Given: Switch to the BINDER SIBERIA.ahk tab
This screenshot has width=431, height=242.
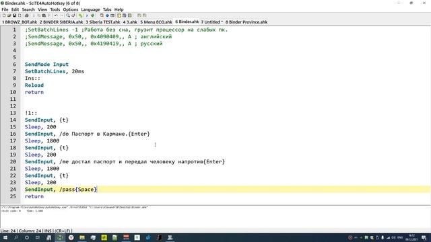Looking at the screenshot, I should coord(61,22).
